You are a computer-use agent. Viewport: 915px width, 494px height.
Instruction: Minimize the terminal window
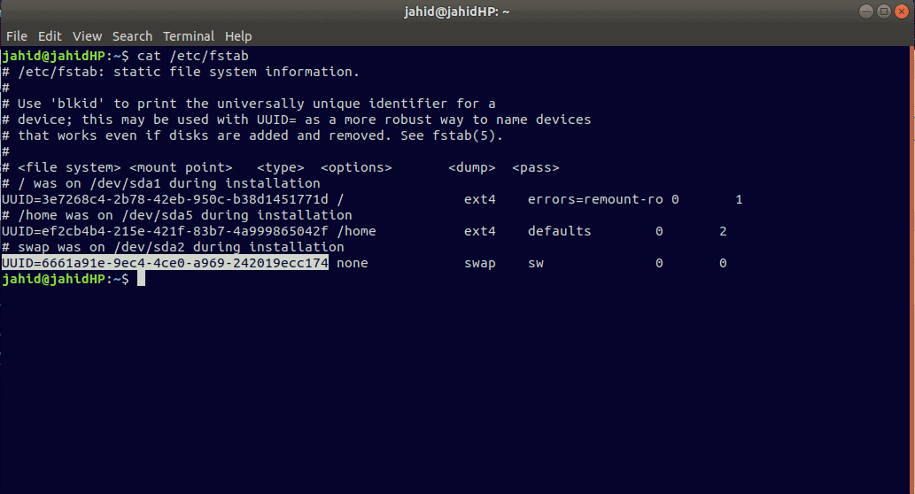coord(866,12)
